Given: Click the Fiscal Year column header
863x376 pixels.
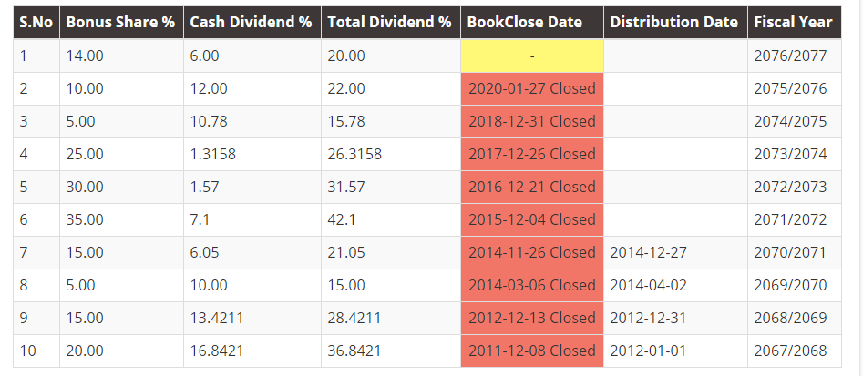Looking at the screenshot, I should pyautogui.click(x=793, y=22).
